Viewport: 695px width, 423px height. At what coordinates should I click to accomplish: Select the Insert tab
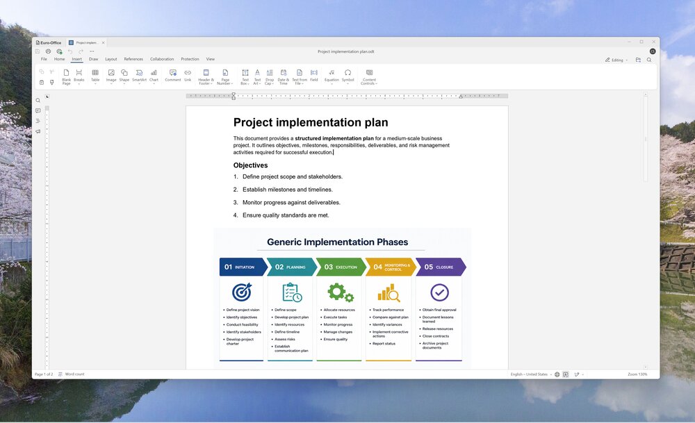click(76, 59)
